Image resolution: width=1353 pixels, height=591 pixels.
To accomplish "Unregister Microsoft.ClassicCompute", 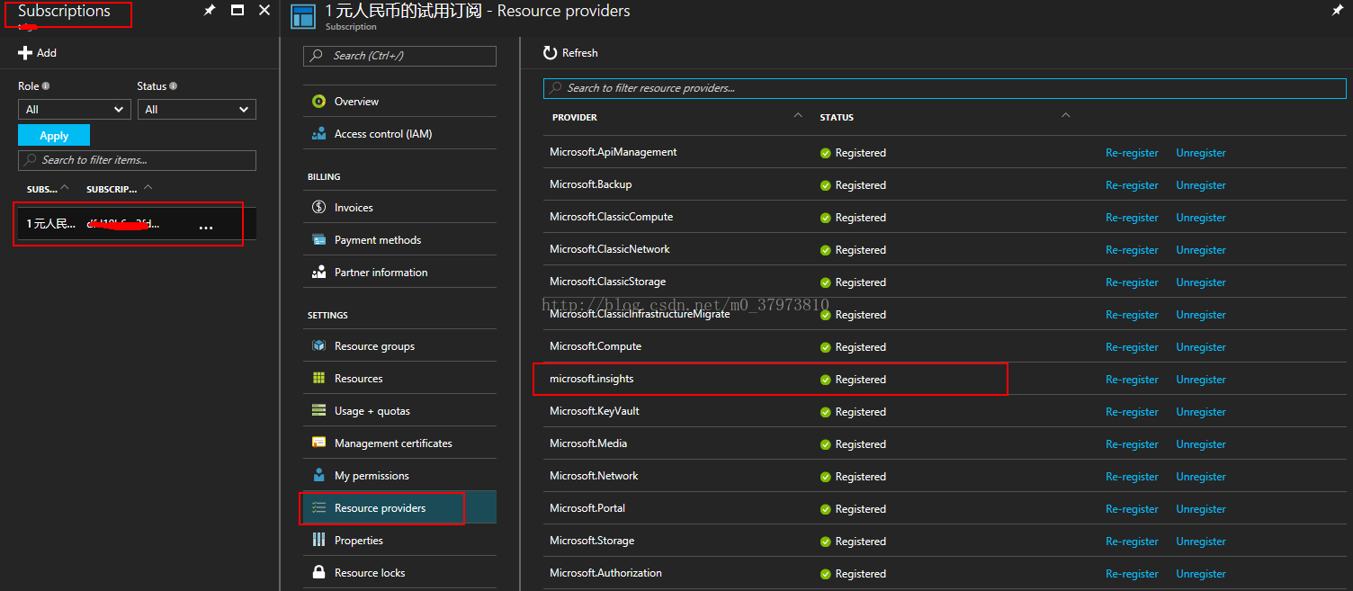I will 1201,218.
